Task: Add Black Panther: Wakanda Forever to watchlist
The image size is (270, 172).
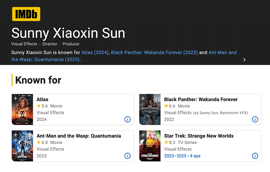Action: (x=143, y=98)
